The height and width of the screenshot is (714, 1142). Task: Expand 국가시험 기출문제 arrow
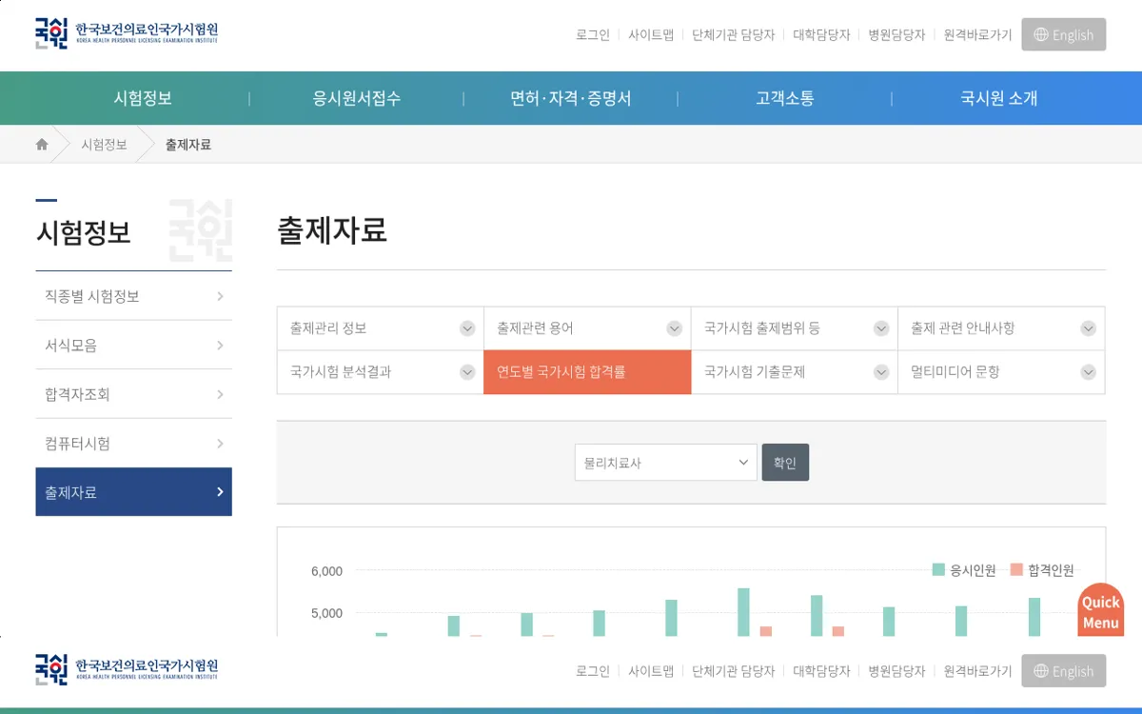(881, 372)
